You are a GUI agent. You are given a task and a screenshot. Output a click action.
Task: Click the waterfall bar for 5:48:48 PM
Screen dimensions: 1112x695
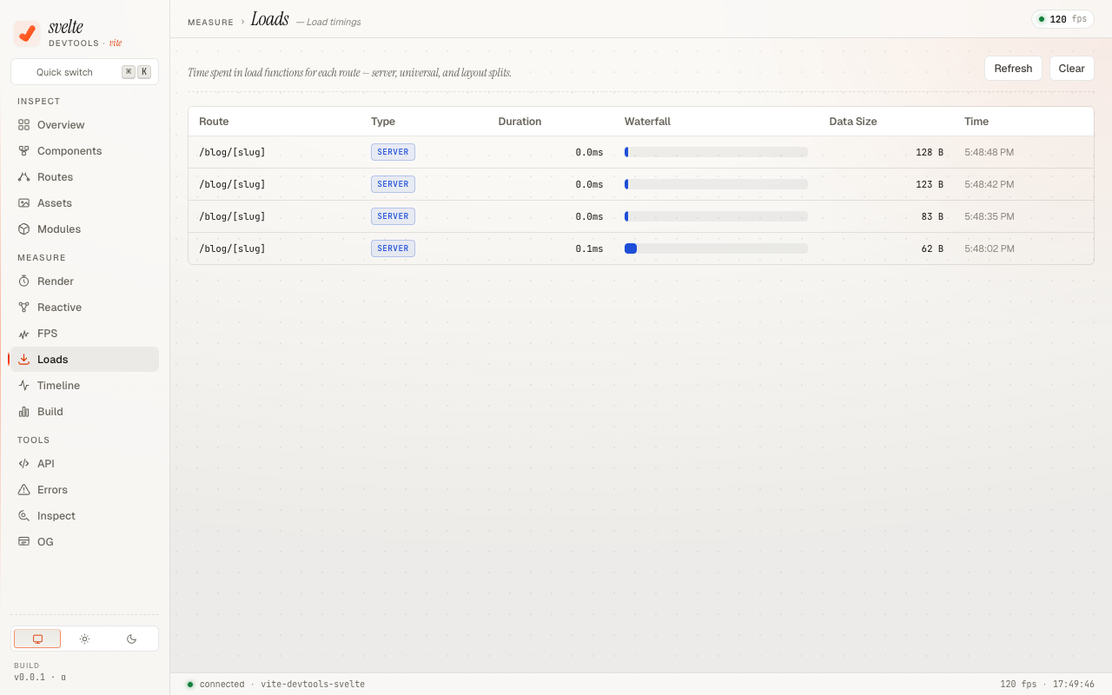point(716,152)
